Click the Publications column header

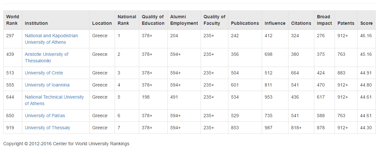(245, 23)
